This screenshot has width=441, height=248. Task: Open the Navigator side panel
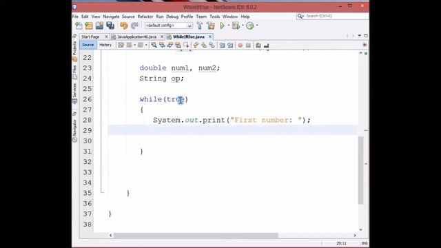[75, 130]
